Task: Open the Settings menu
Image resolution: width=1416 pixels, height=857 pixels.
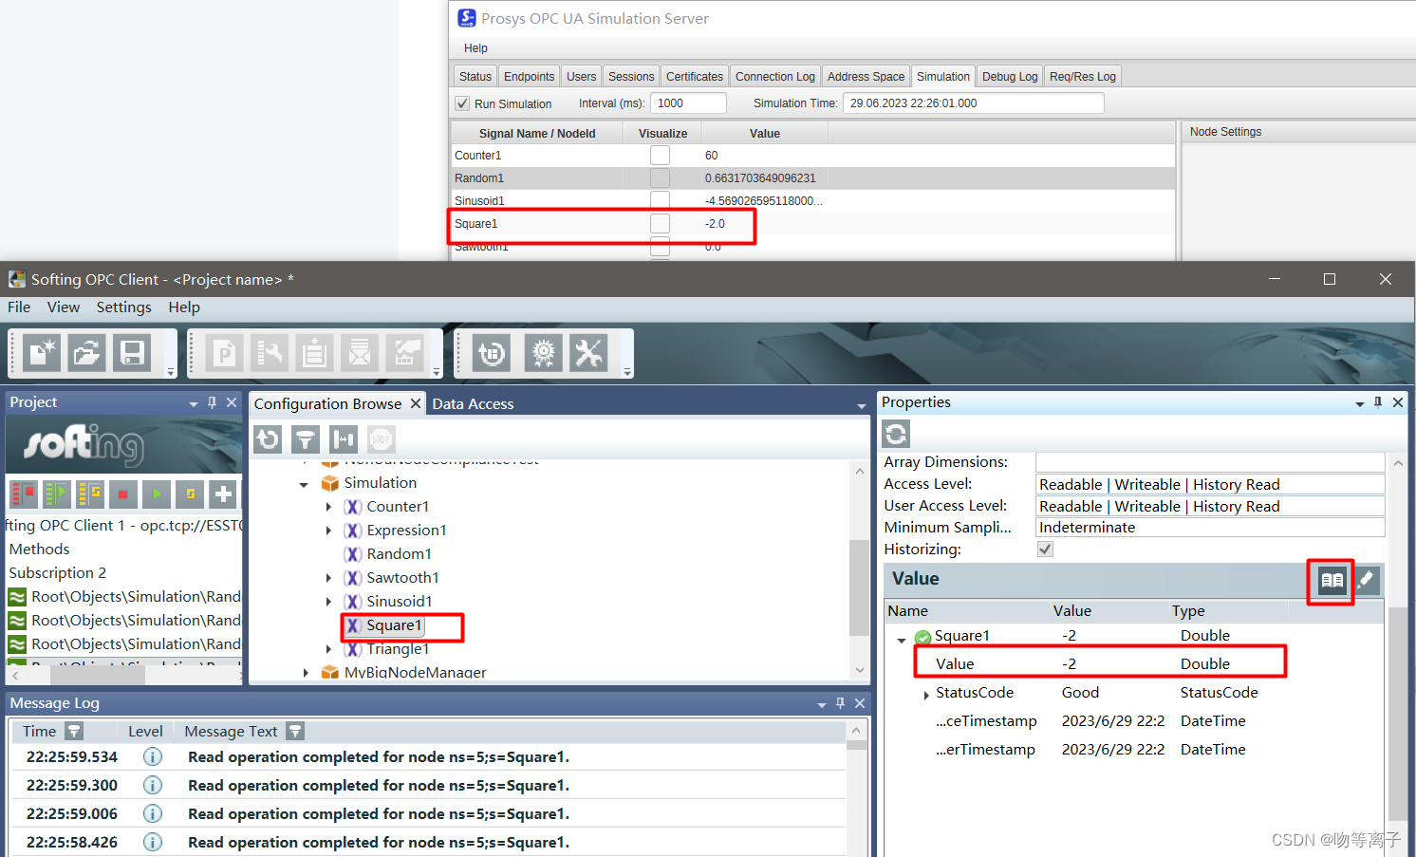Action: [x=124, y=307]
